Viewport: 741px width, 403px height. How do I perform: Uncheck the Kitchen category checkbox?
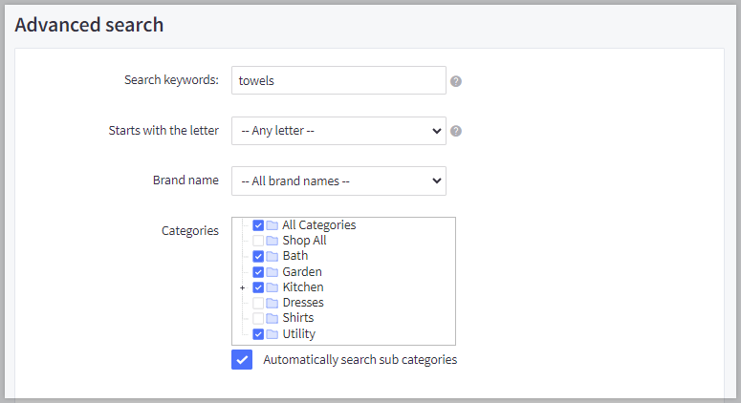[x=258, y=287]
